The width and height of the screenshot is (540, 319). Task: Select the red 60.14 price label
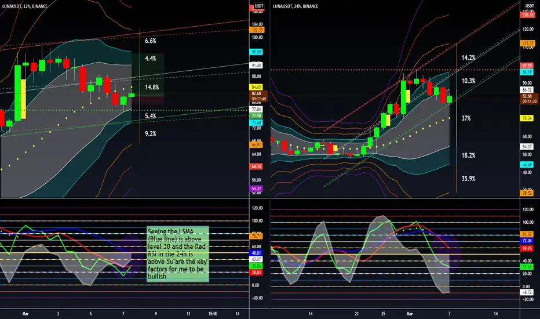click(x=257, y=166)
